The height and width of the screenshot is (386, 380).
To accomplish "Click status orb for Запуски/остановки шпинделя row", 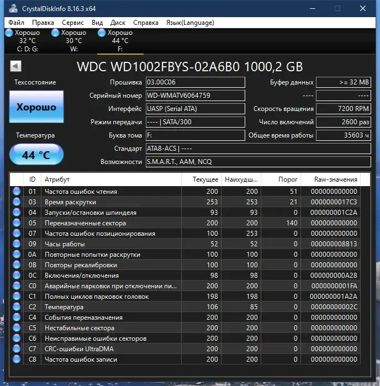I will tap(17, 213).
